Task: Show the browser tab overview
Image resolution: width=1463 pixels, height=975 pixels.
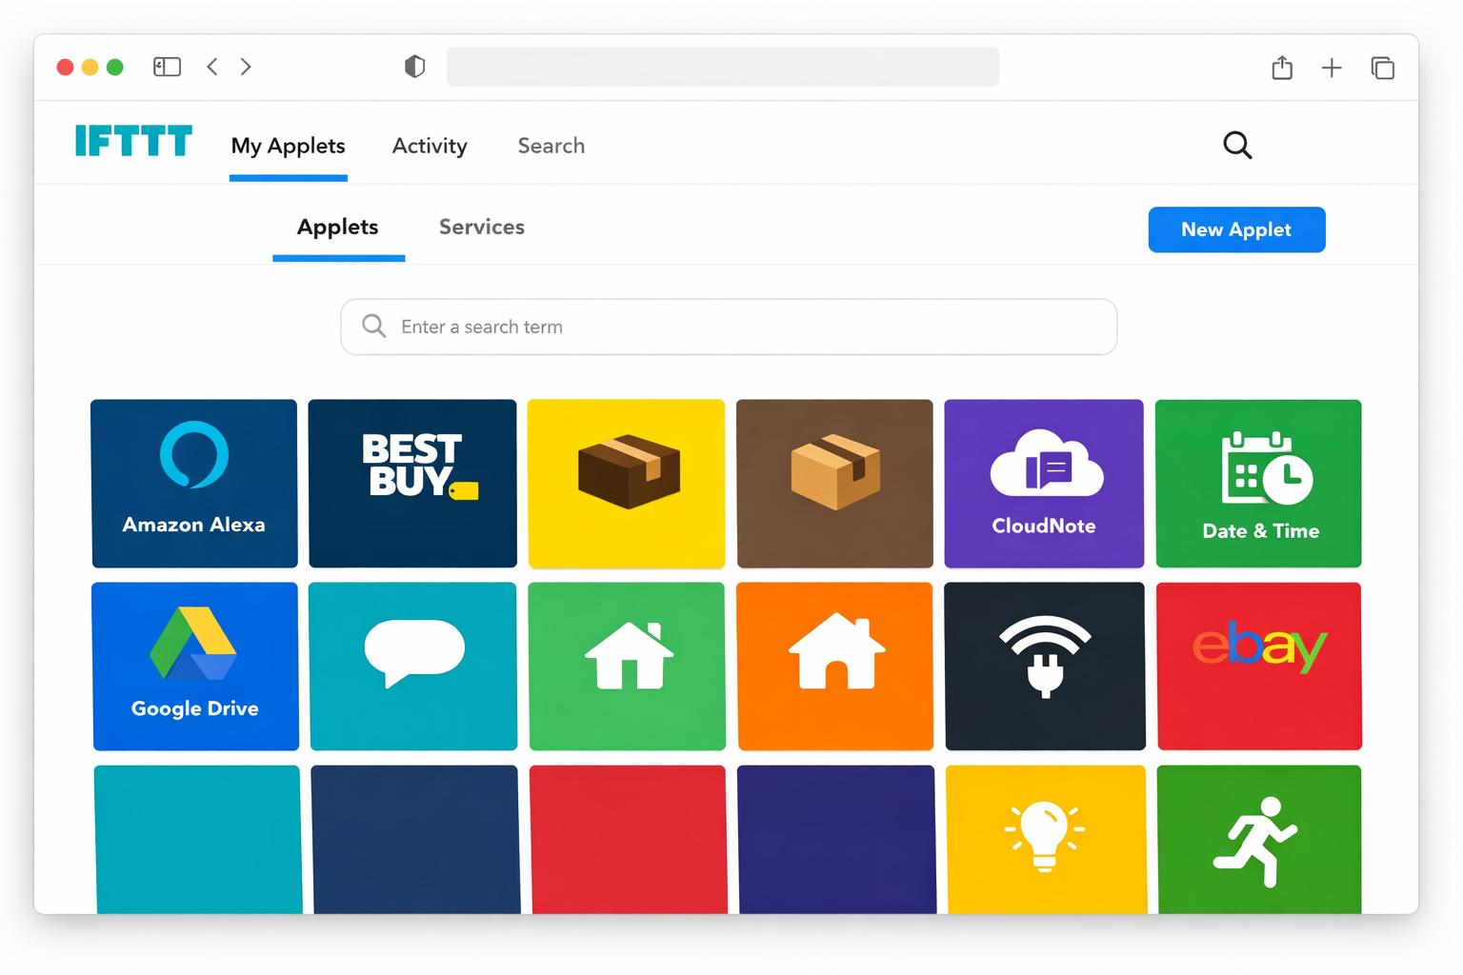Action: coord(1383,68)
